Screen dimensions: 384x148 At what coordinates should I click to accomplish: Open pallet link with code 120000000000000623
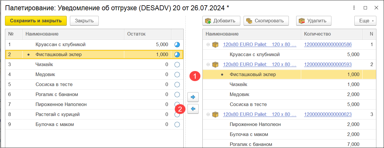[328, 114]
